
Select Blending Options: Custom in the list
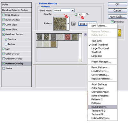coord(16,10)
